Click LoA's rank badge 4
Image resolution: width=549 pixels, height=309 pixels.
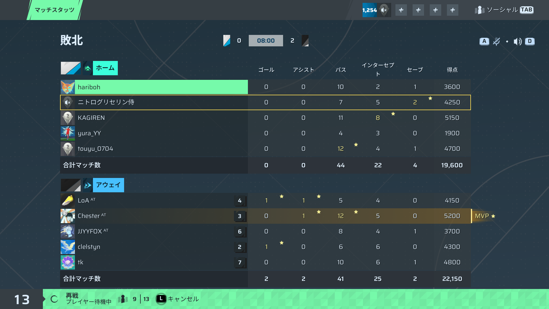240,201
